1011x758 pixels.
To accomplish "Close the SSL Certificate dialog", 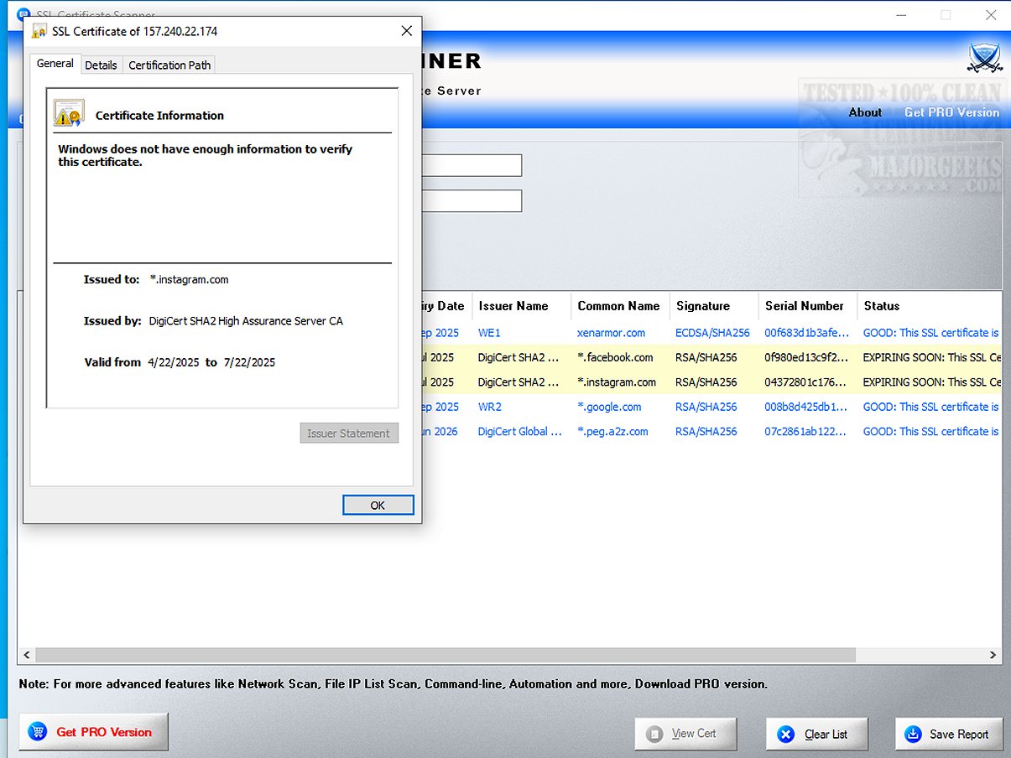I will coord(406,31).
